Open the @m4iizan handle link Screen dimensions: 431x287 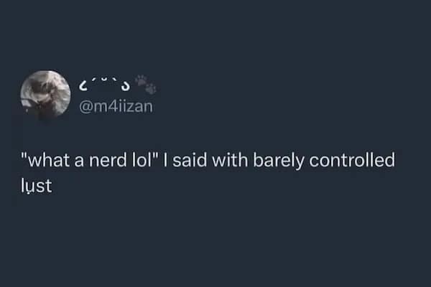click(x=115, y=106)
